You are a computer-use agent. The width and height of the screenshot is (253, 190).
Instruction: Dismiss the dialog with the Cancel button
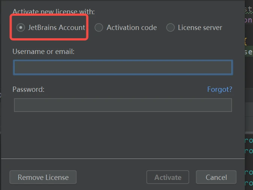pos(216,177)
